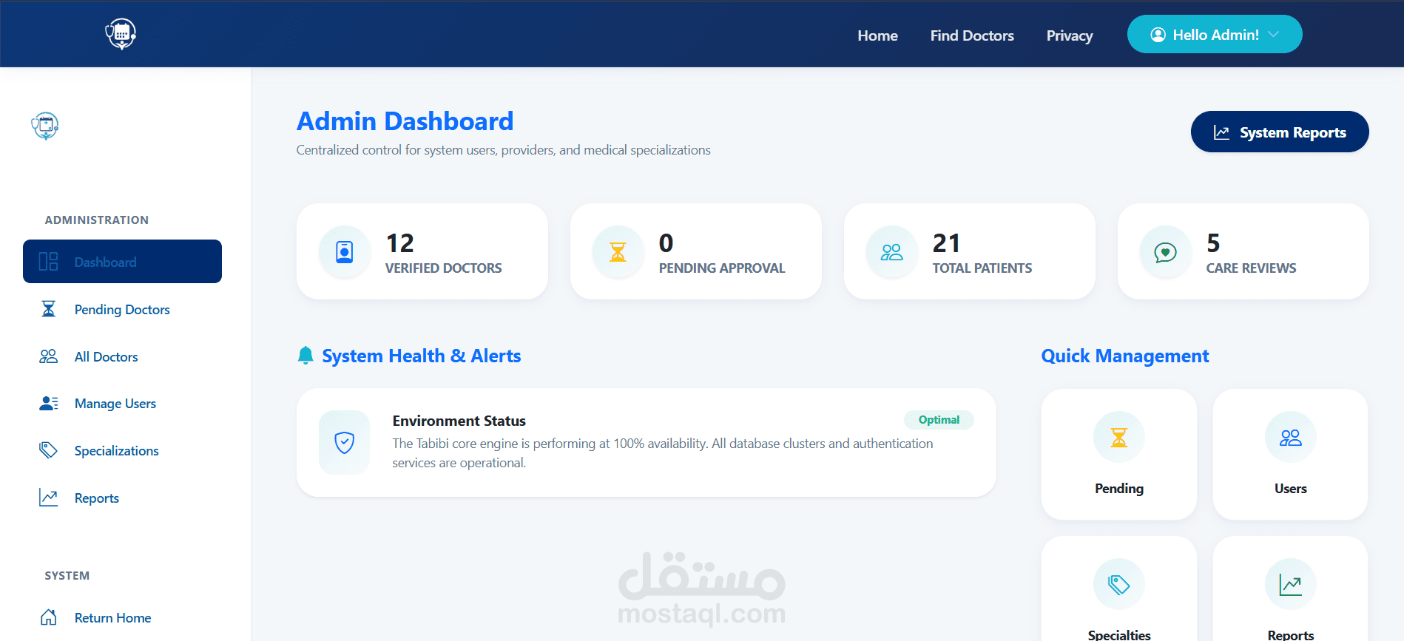Open the Specialties quick management card
Viewport: 1404px width, 641px height.
point(1119,589)
